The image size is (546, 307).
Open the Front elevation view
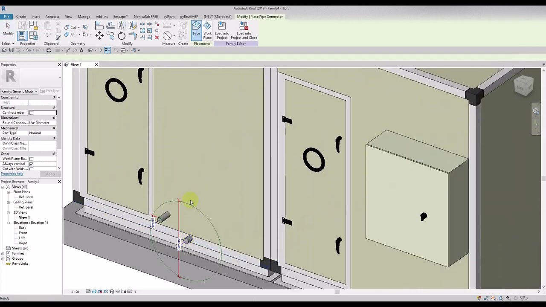pyautogui.click(x=23, y=233)
